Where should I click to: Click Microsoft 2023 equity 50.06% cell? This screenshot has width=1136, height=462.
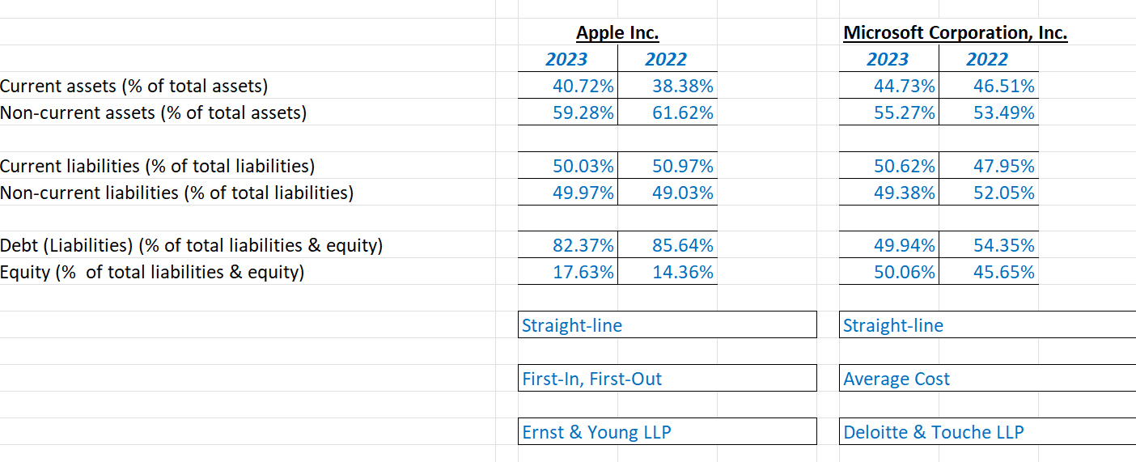pos(889,272)
